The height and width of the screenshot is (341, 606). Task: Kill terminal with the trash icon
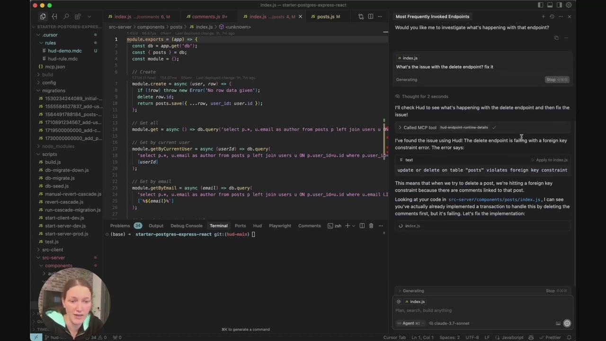pos(371,226)
